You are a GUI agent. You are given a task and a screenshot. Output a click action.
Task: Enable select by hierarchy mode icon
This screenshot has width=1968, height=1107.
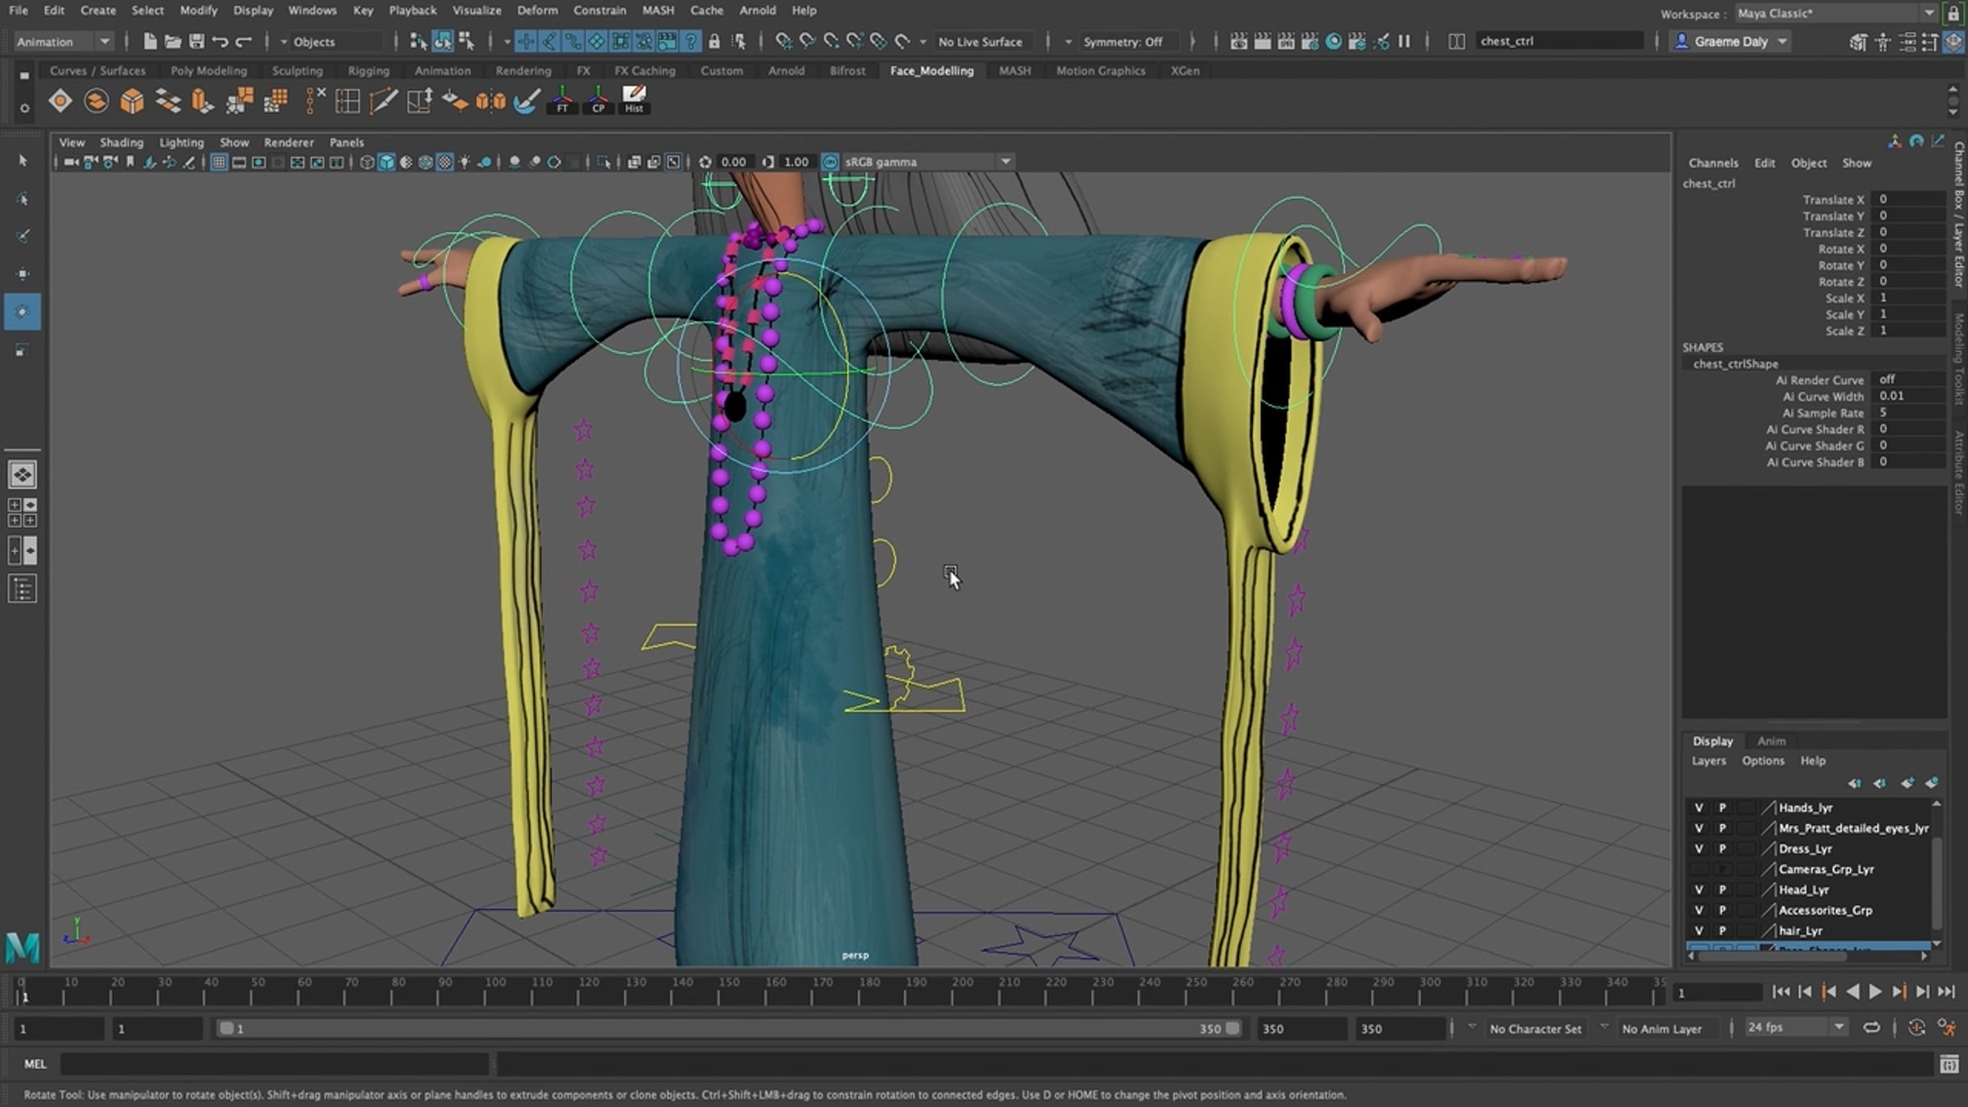tap(418, 41)
